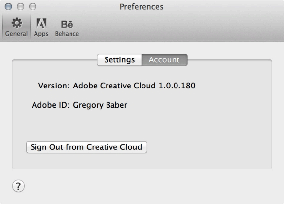
Task: Open the Adobe Apps preferences pane
Action: click(x=41, y=27)
